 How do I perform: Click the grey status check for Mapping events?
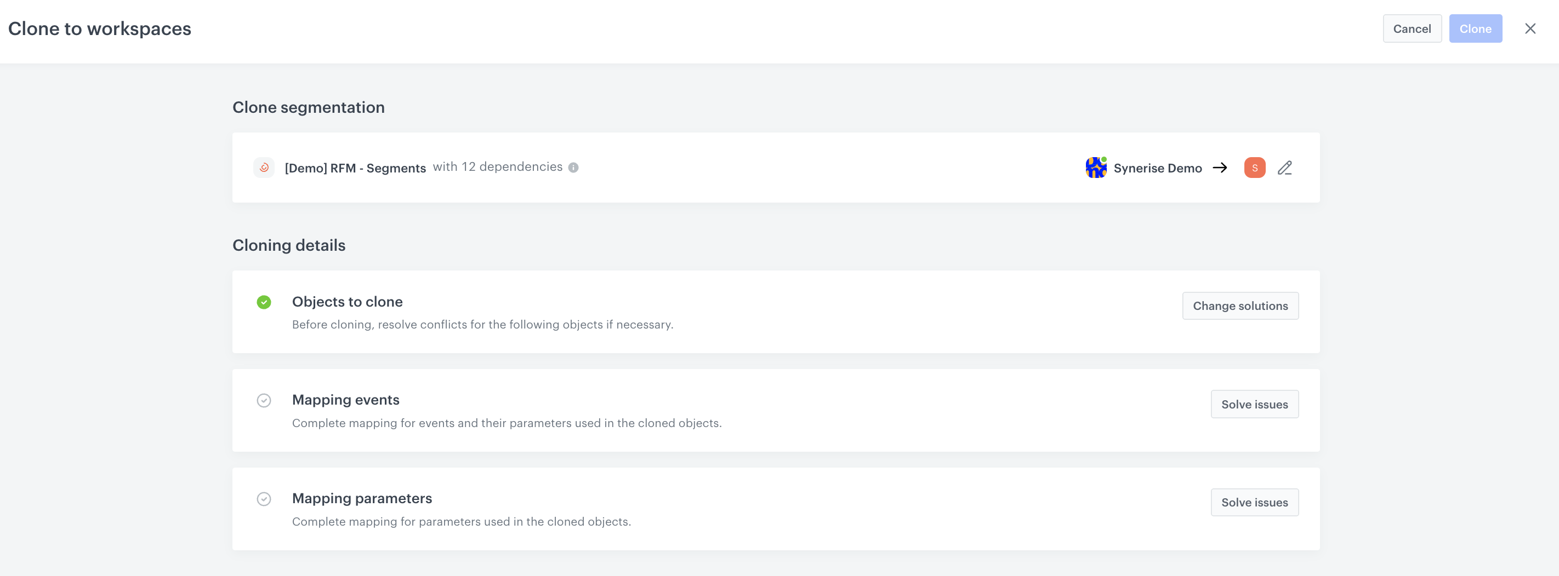tap(264, 401)
